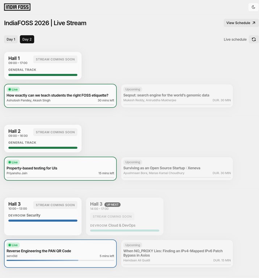Viewport: 259px width, 278px height.
Task: Click the Cloud & DevOps teal progress bar
Action: (125, 231)
